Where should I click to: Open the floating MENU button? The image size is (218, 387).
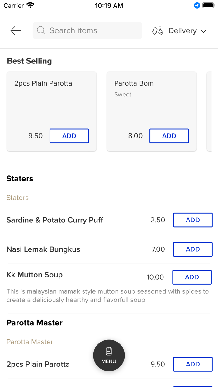[109, 355]
